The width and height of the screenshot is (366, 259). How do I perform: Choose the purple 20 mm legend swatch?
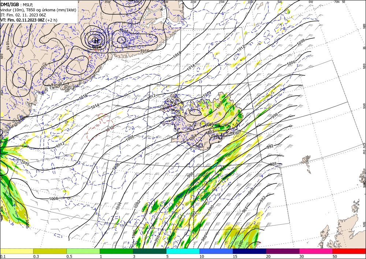point(283,251)
